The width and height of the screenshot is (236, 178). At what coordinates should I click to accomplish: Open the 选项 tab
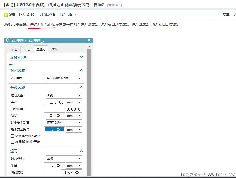tap(54, 49)
